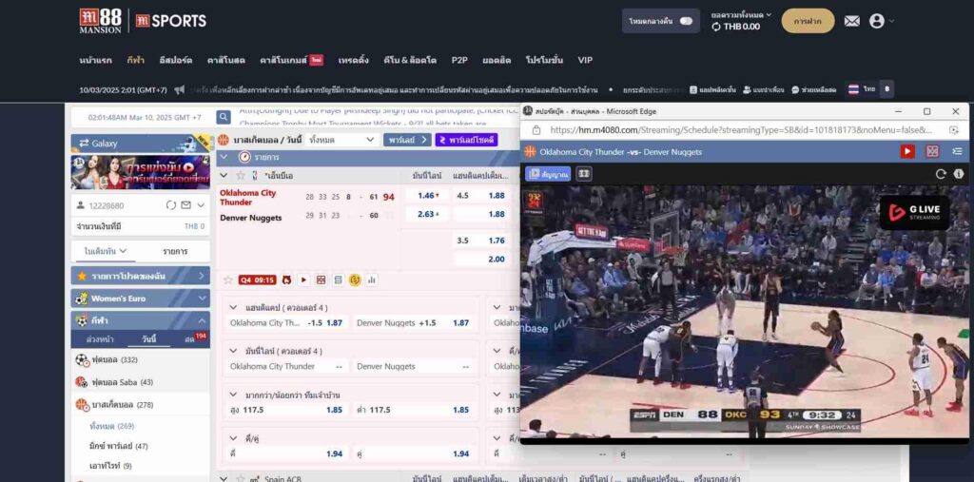The image size is (974, 482).
Task: Favorite the NBA league with star
Action: click(241, 176)
